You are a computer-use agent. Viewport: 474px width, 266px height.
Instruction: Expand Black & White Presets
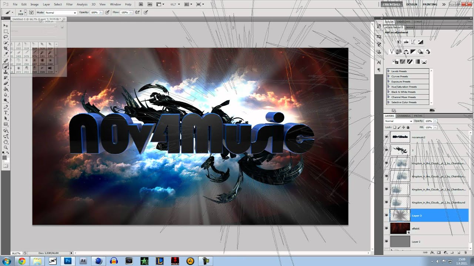[388, 92]
